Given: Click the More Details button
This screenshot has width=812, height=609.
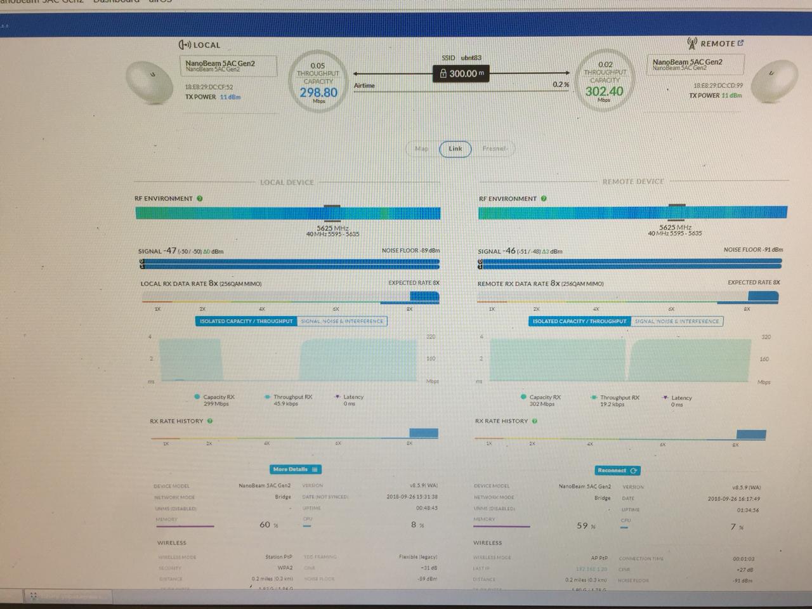Looking at the screenshot, I should point(295,469).
